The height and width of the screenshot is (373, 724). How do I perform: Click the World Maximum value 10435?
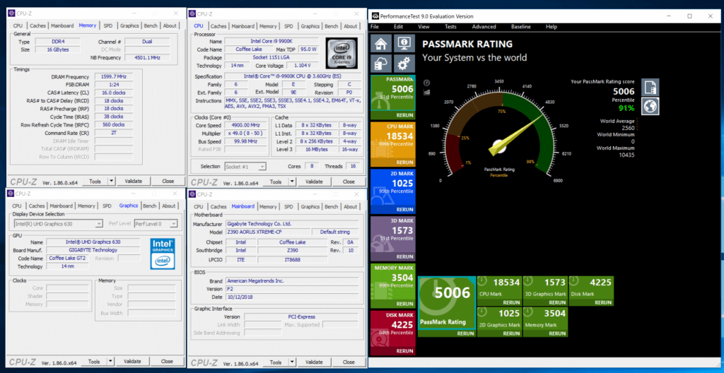point(626,155)
